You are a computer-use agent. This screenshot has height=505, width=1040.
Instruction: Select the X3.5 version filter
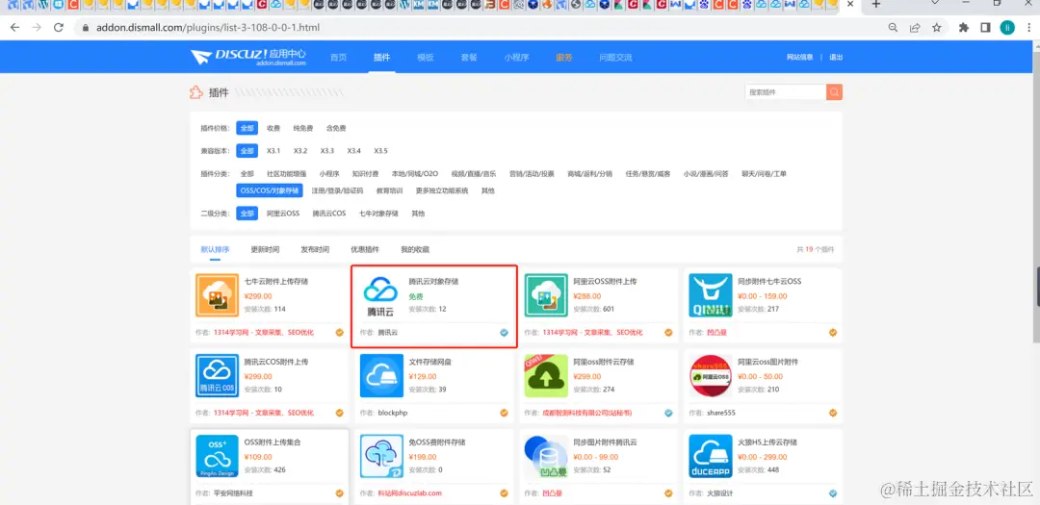[380, 151]
